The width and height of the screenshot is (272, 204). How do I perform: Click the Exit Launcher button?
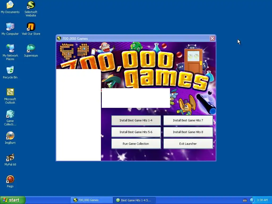(x=188, y=144)
